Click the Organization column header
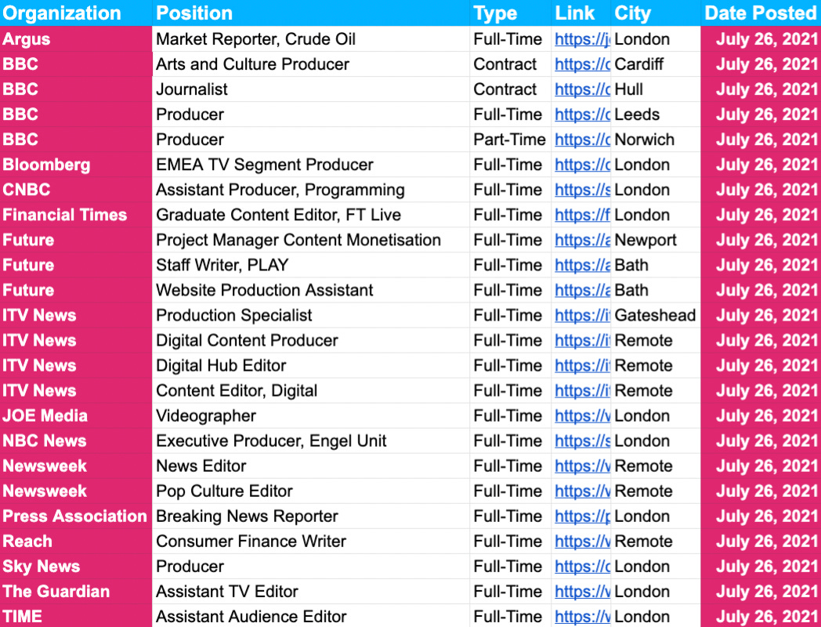This screenshot has height=627, width=821. pyautogui.click(x=76, y=13)
